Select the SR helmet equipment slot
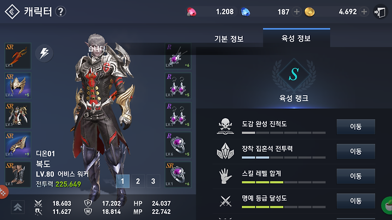Screen dimensions: 392x220 [x=18, y=86]
